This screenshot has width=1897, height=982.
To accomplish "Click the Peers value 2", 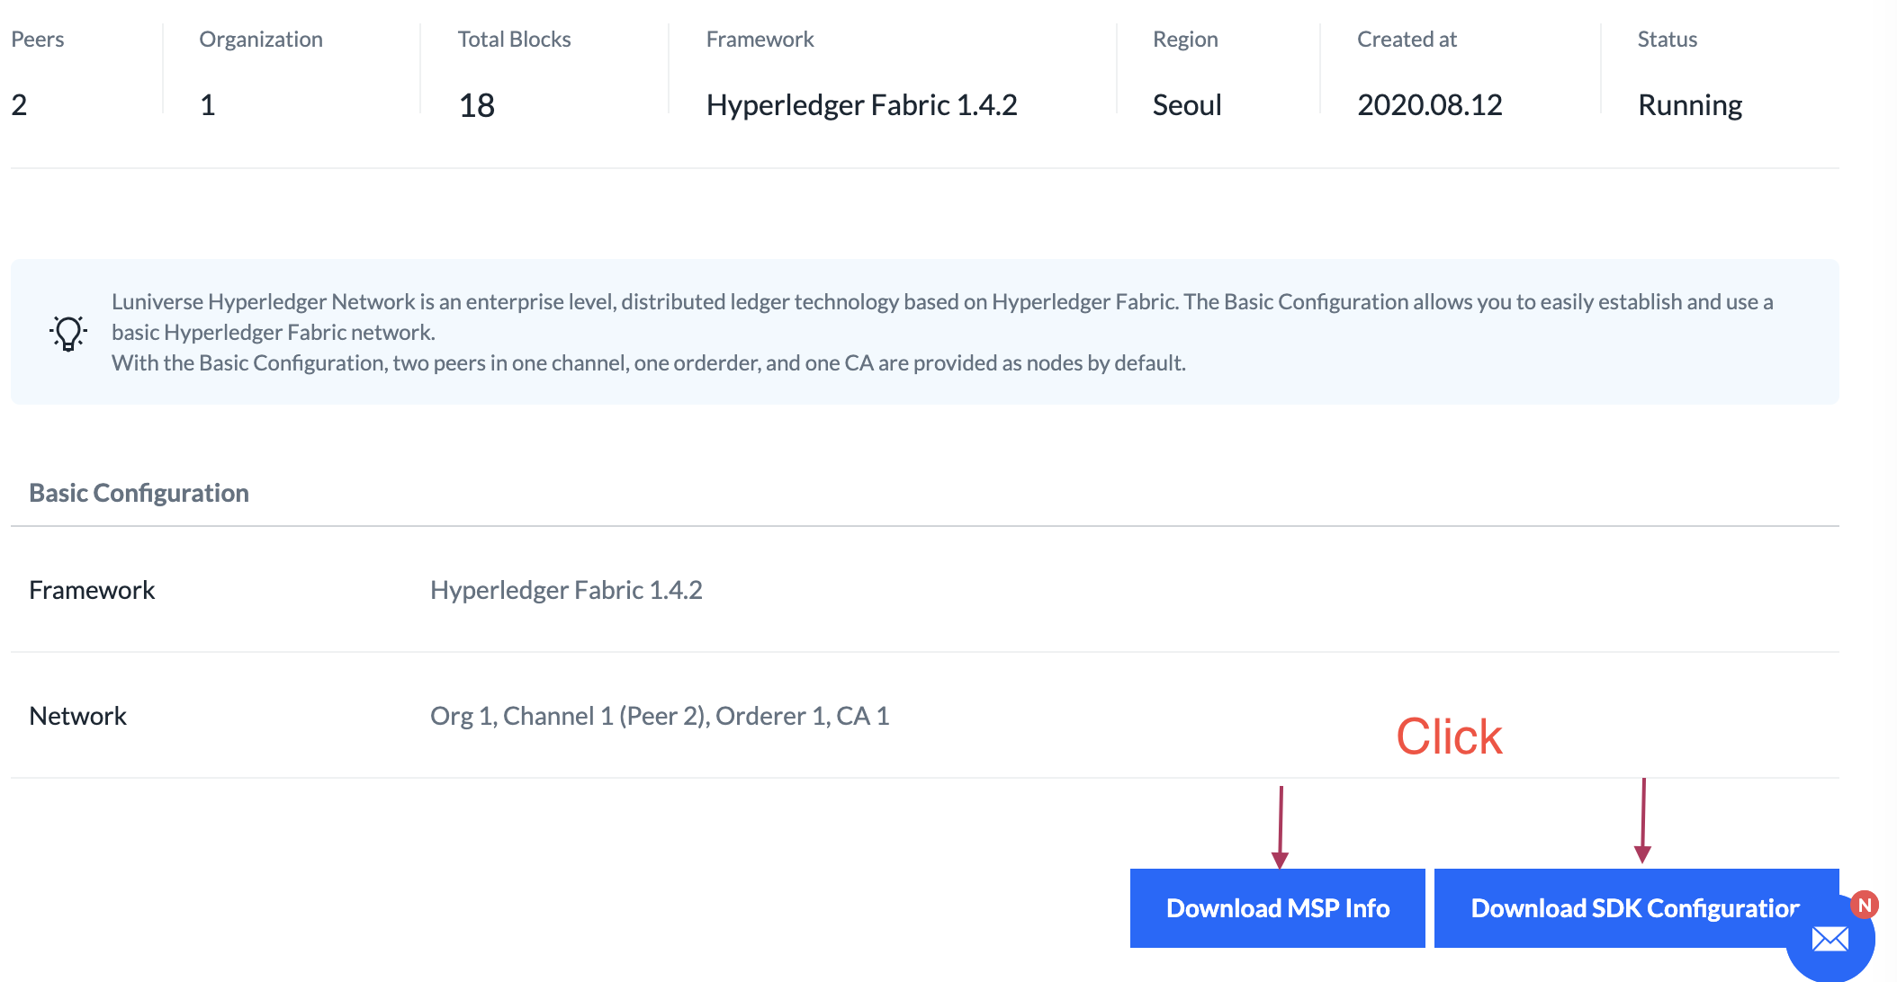I will (x=19, y=105).
